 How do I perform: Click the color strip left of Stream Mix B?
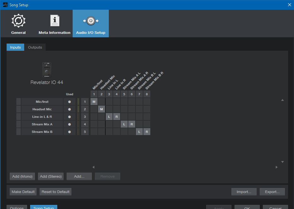pos(19,132)
